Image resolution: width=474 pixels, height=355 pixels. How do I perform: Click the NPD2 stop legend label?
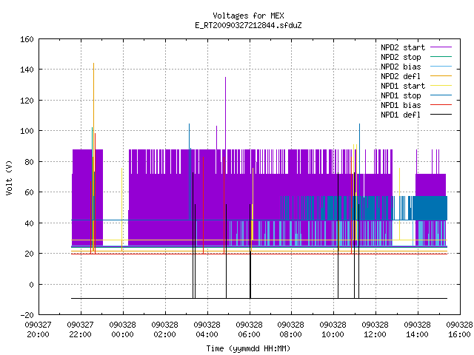(401, 57)
